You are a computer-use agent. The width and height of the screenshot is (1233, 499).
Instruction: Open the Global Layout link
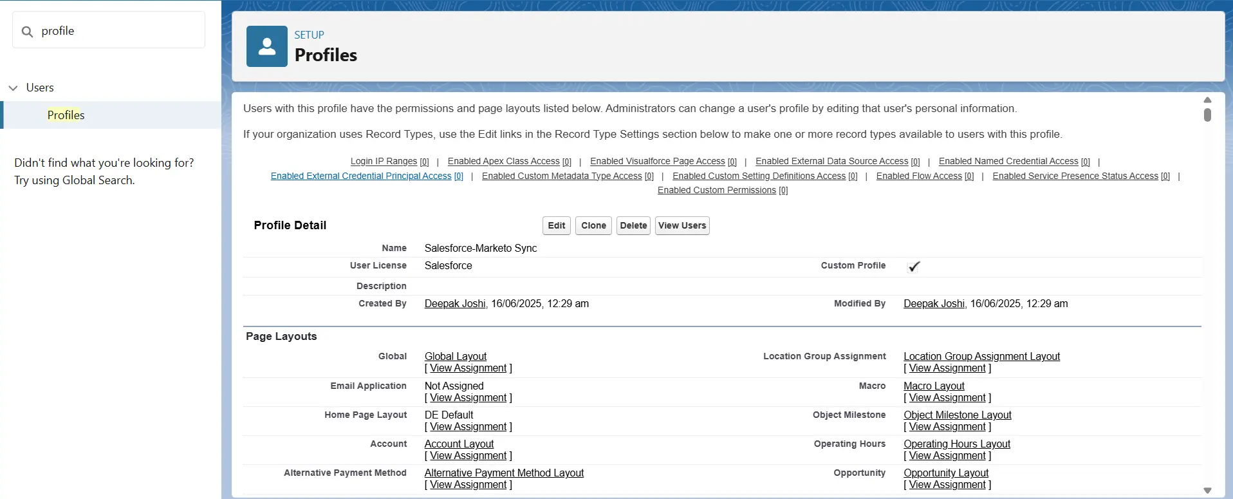click(x=455, y=357)
